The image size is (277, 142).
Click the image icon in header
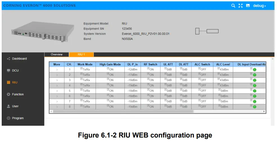[x=248, y=5]
